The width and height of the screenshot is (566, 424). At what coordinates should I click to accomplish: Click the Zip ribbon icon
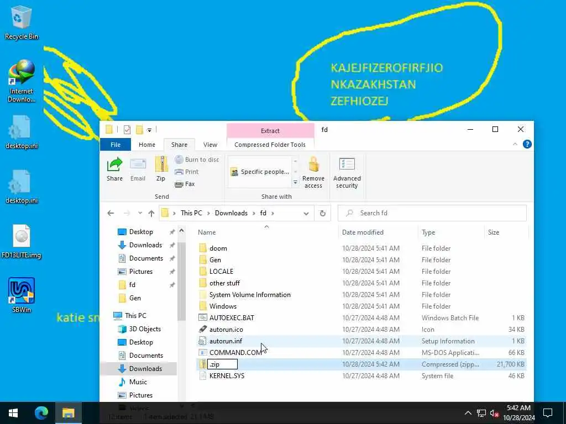pyautogui.click(x=161, y=165)
